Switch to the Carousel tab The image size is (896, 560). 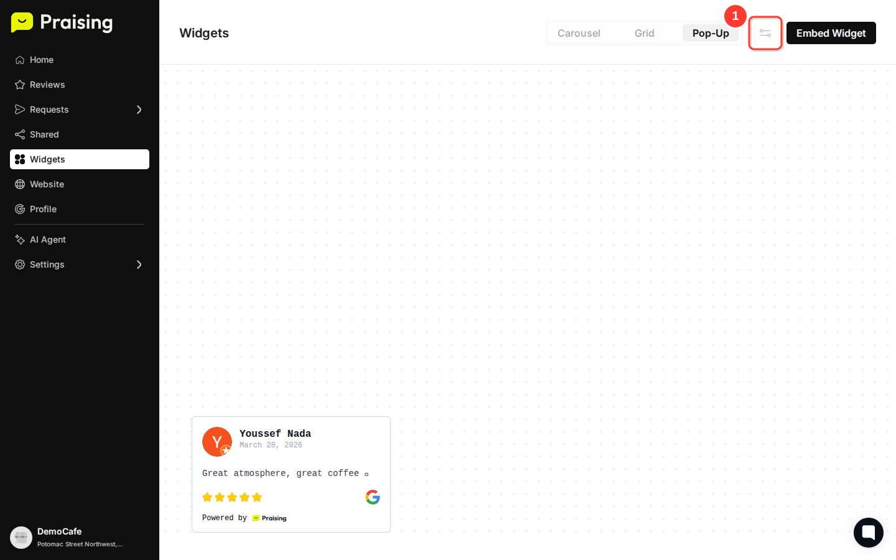point(579,33)
